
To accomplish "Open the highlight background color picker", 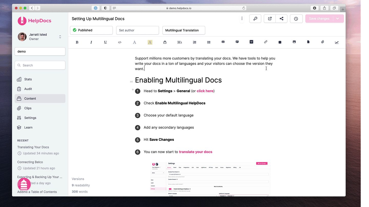I will (x=150, y=42).
